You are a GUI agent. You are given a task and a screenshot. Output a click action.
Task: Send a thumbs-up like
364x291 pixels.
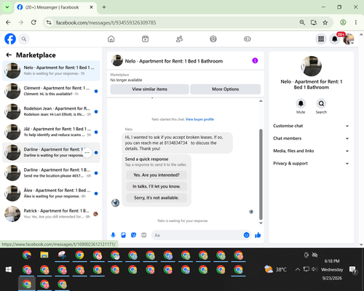[258, 235]
